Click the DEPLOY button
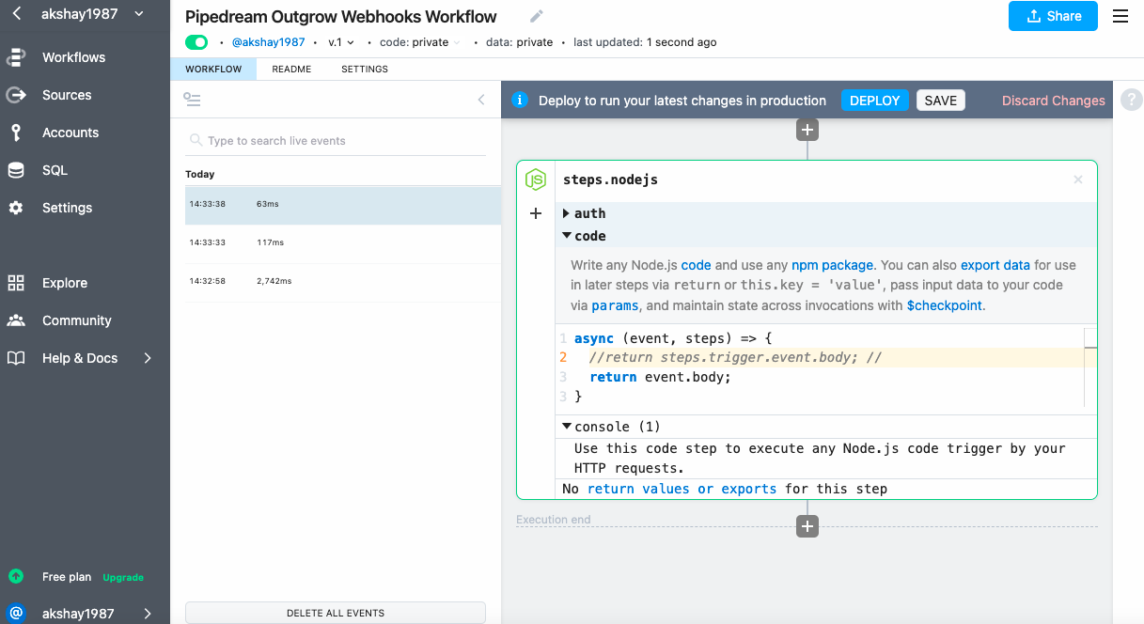1144x624 pixels. (875, 101)
